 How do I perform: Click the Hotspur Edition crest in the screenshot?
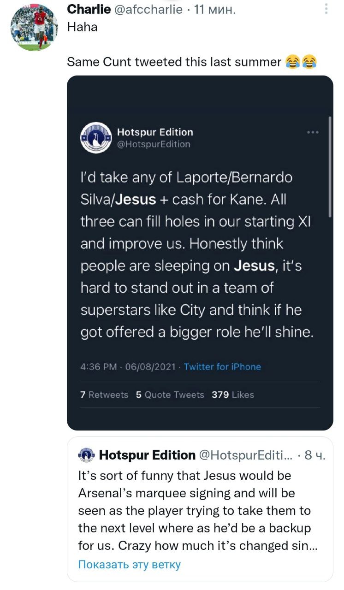[95, 138]
